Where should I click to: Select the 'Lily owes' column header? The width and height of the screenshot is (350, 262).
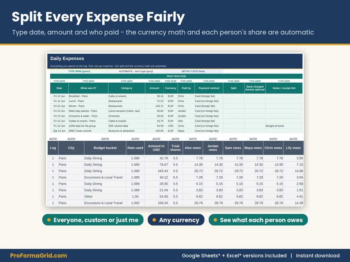coord(293,148)
